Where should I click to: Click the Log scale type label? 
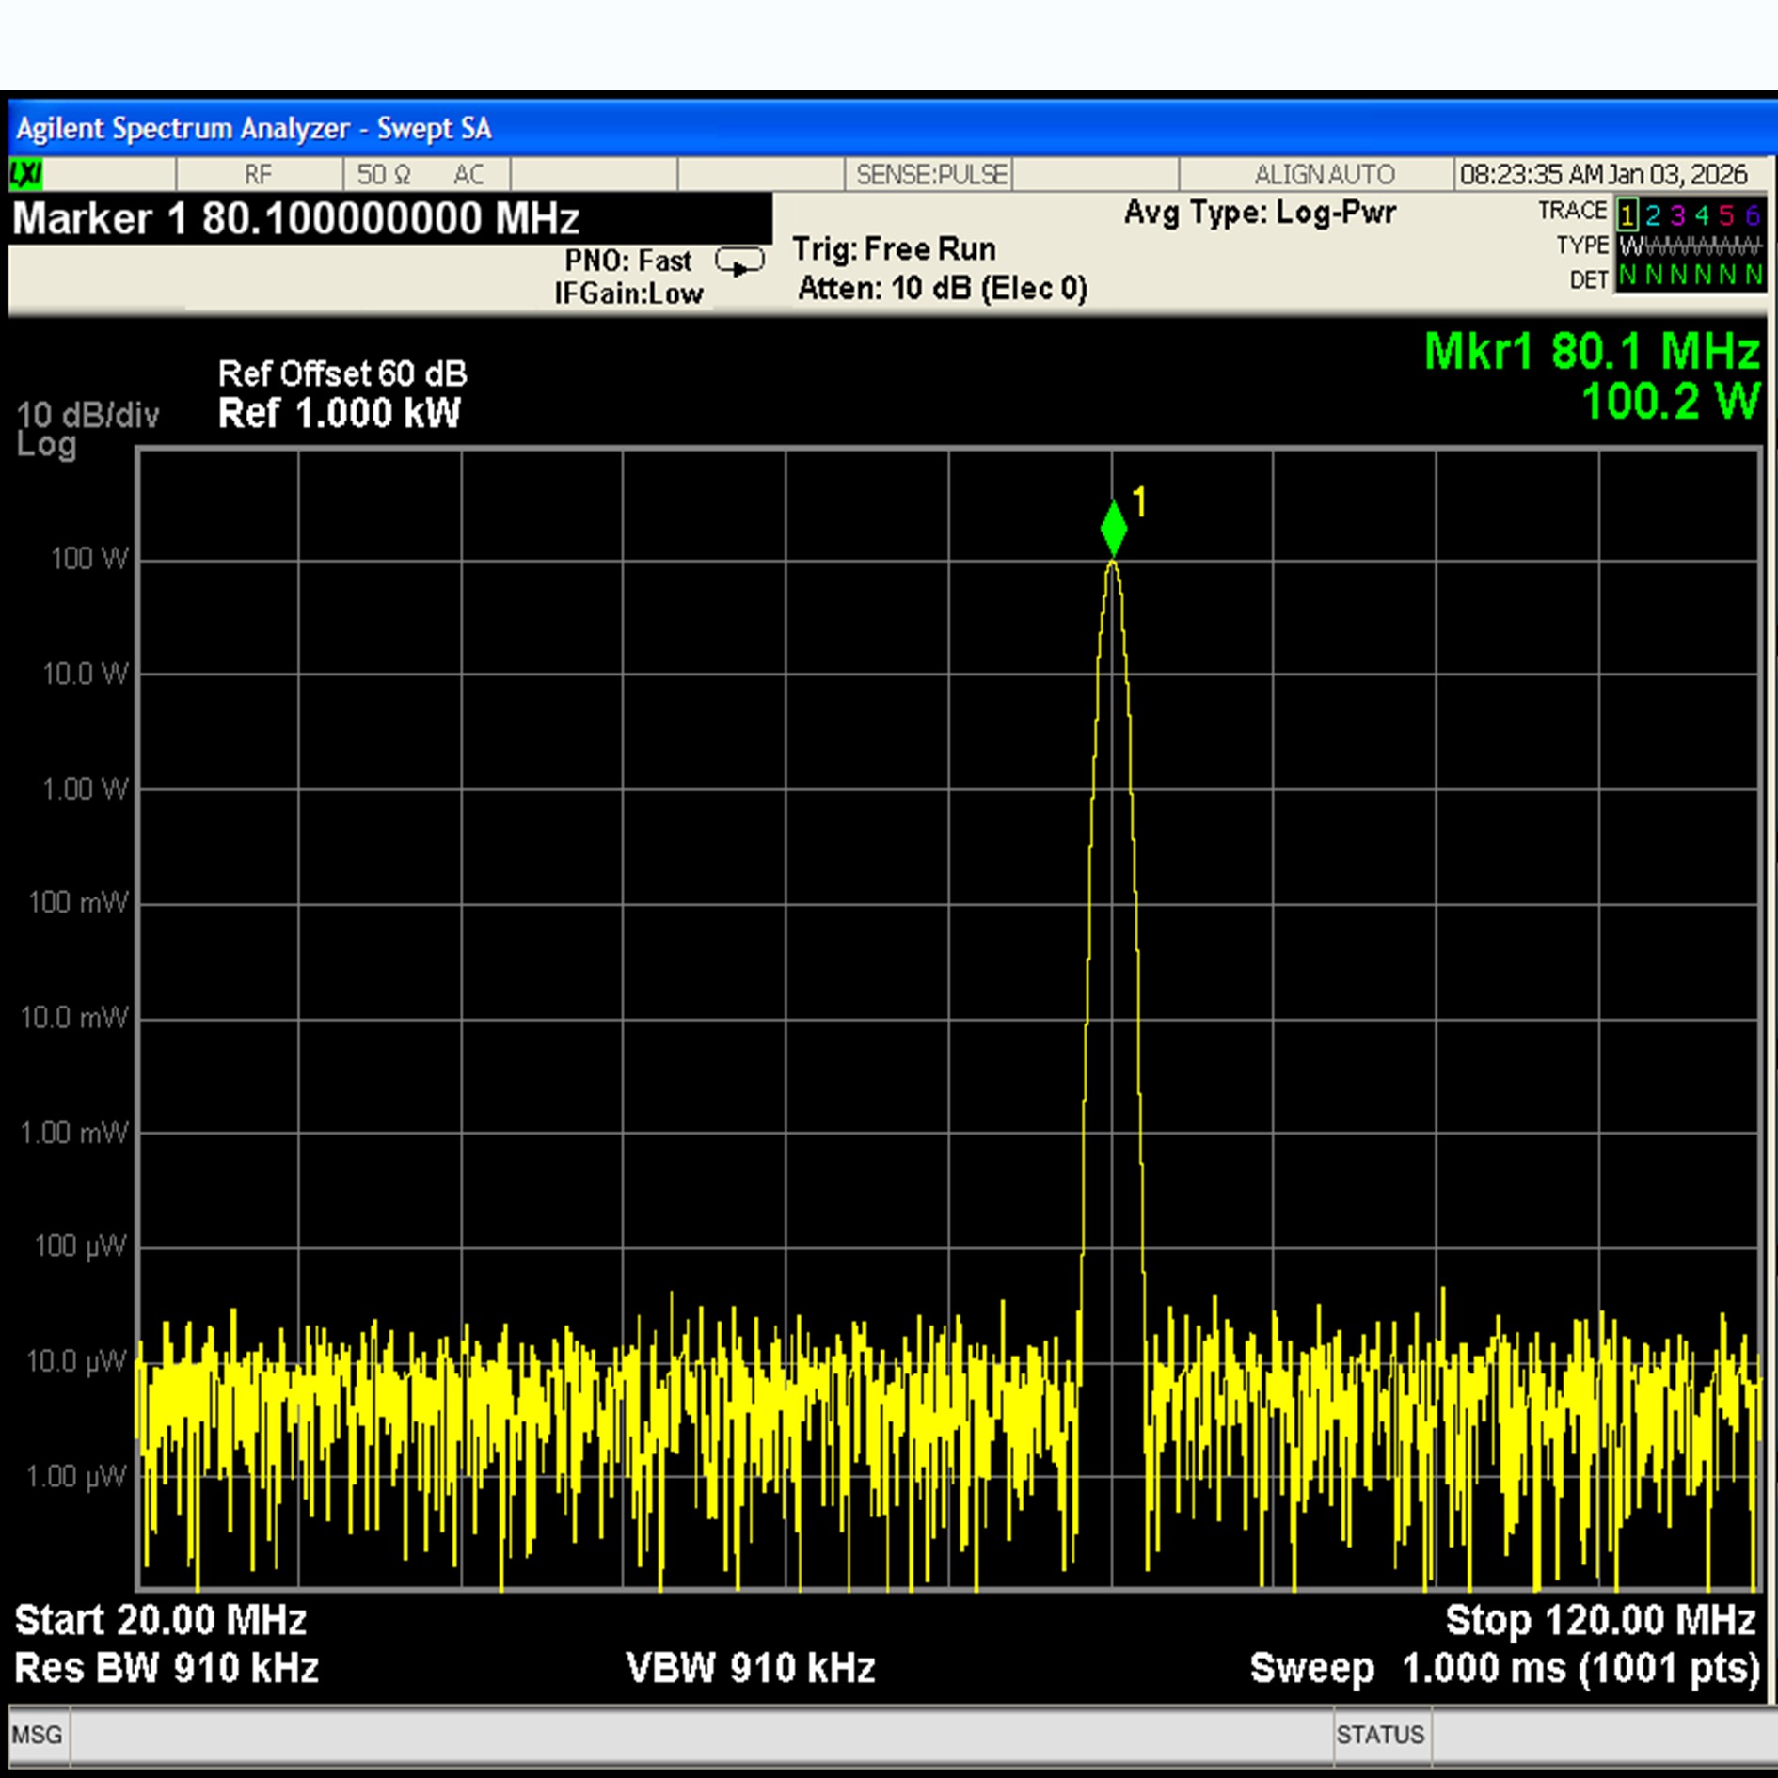click(x=46, y=445)
